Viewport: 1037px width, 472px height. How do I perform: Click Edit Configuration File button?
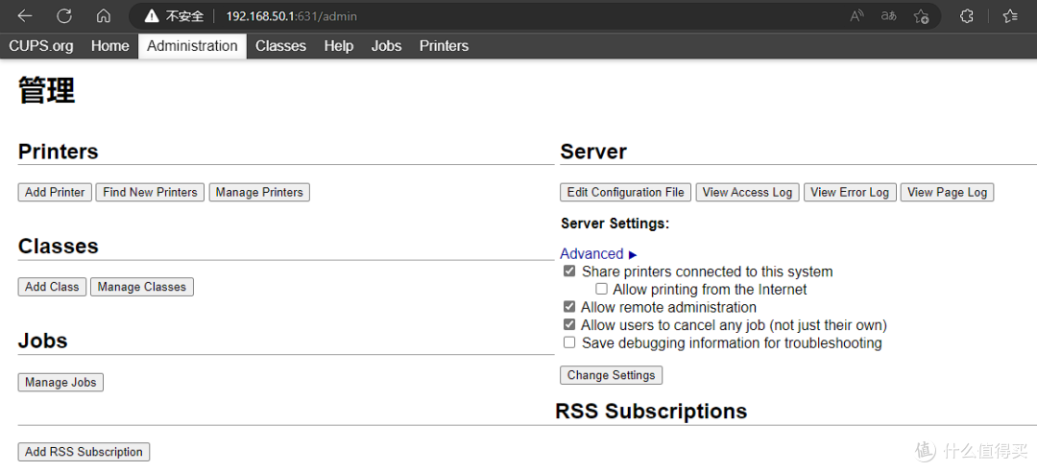[625, 193]
